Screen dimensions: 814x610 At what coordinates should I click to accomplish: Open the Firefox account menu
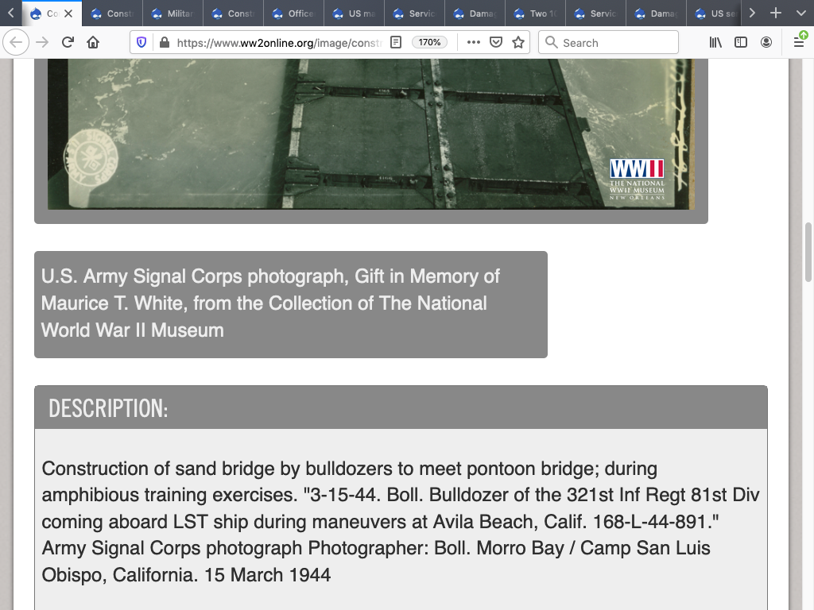click(x=766, y=43)
